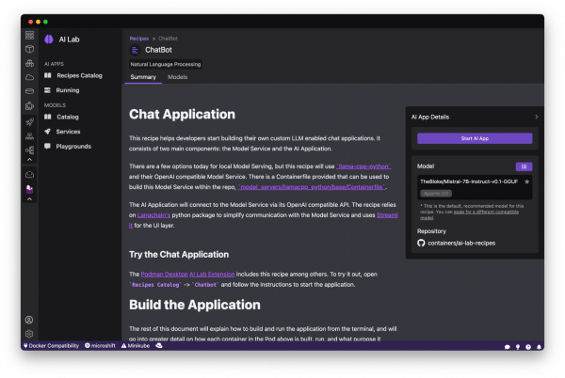This screenshot has width=565, height=378.
Task: Open notifications with the bell icon
Action: pyautogui.click(x=539, y=347)
